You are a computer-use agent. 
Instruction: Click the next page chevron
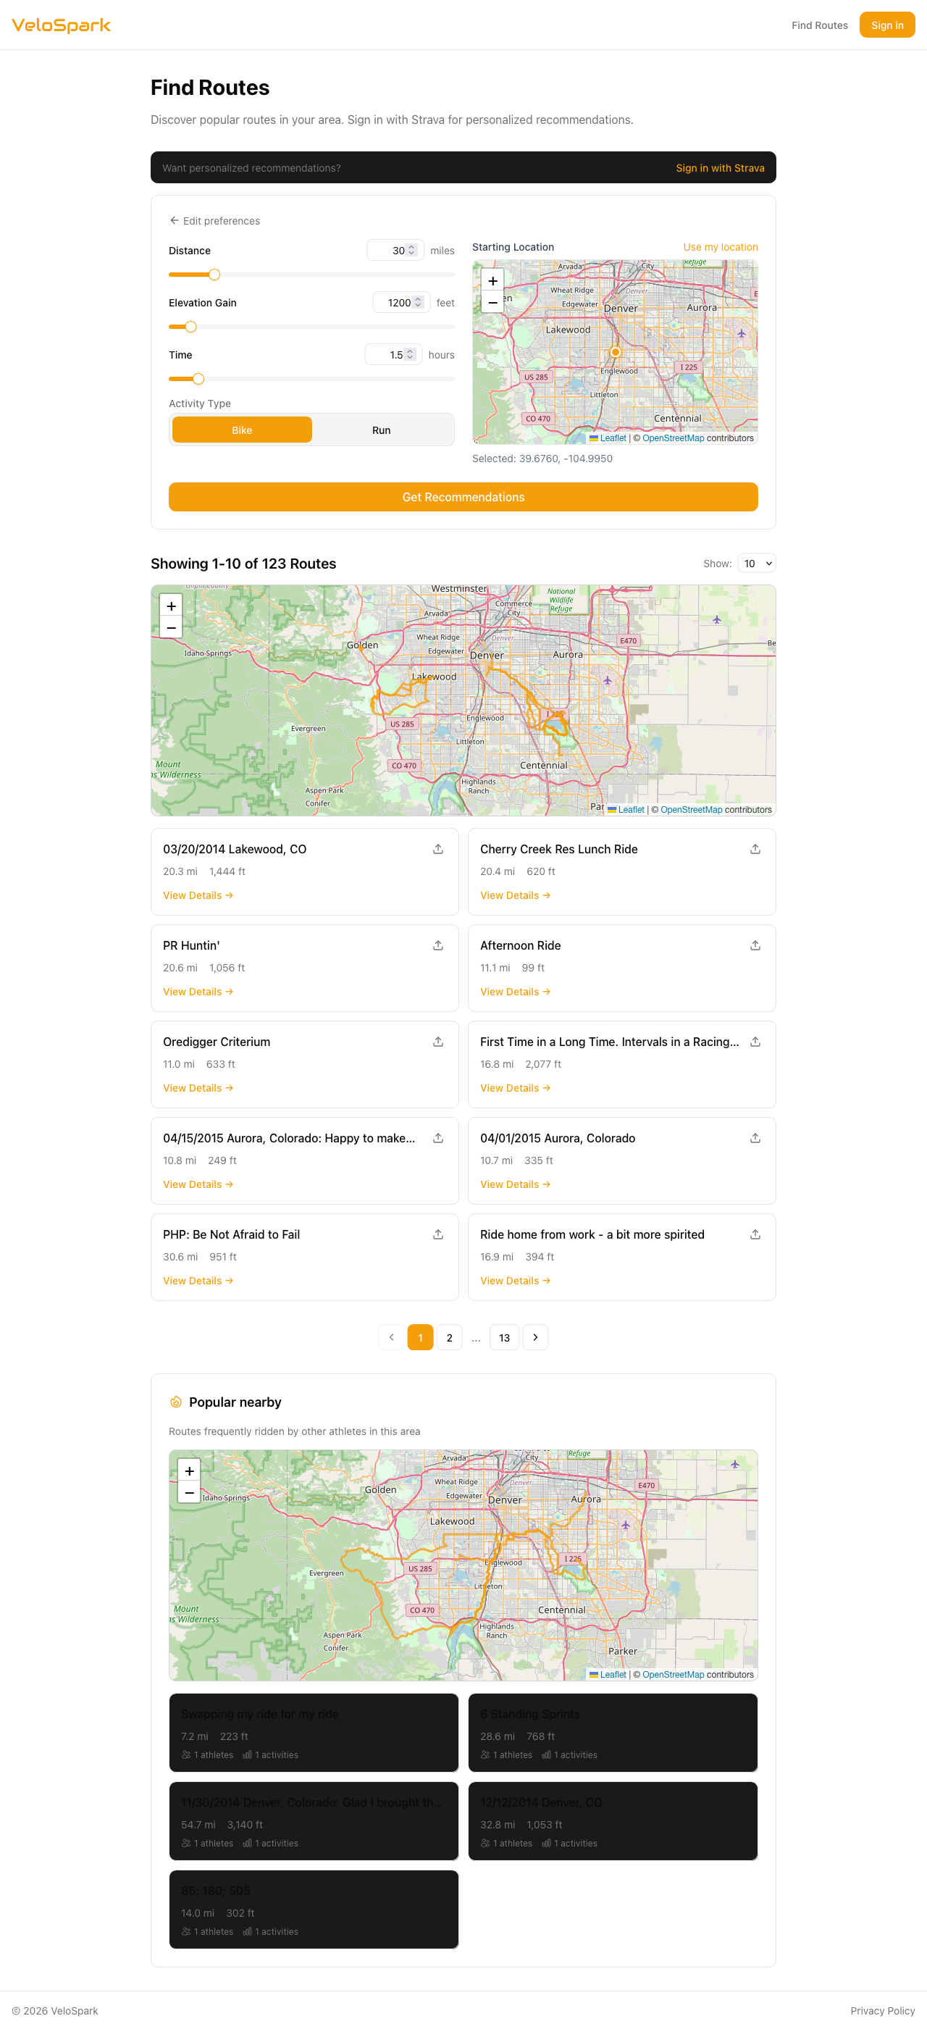[x=536, y=1337]
